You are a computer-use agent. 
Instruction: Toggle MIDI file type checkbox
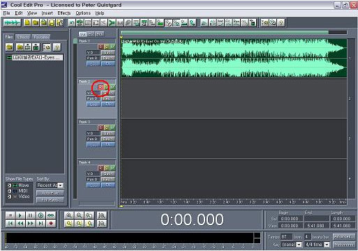9,191
